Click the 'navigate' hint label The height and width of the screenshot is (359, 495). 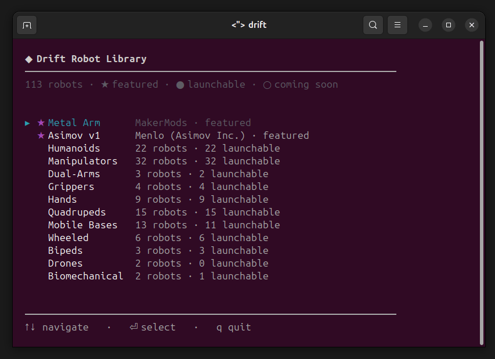click(x=66, y=328)
